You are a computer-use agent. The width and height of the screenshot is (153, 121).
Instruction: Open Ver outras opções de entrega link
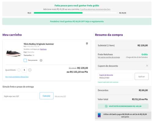tap(109, 57)
